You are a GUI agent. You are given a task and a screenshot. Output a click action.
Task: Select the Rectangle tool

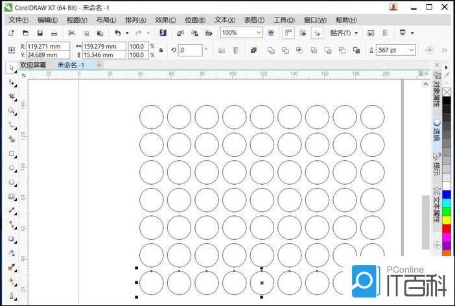tap(12, 154)
